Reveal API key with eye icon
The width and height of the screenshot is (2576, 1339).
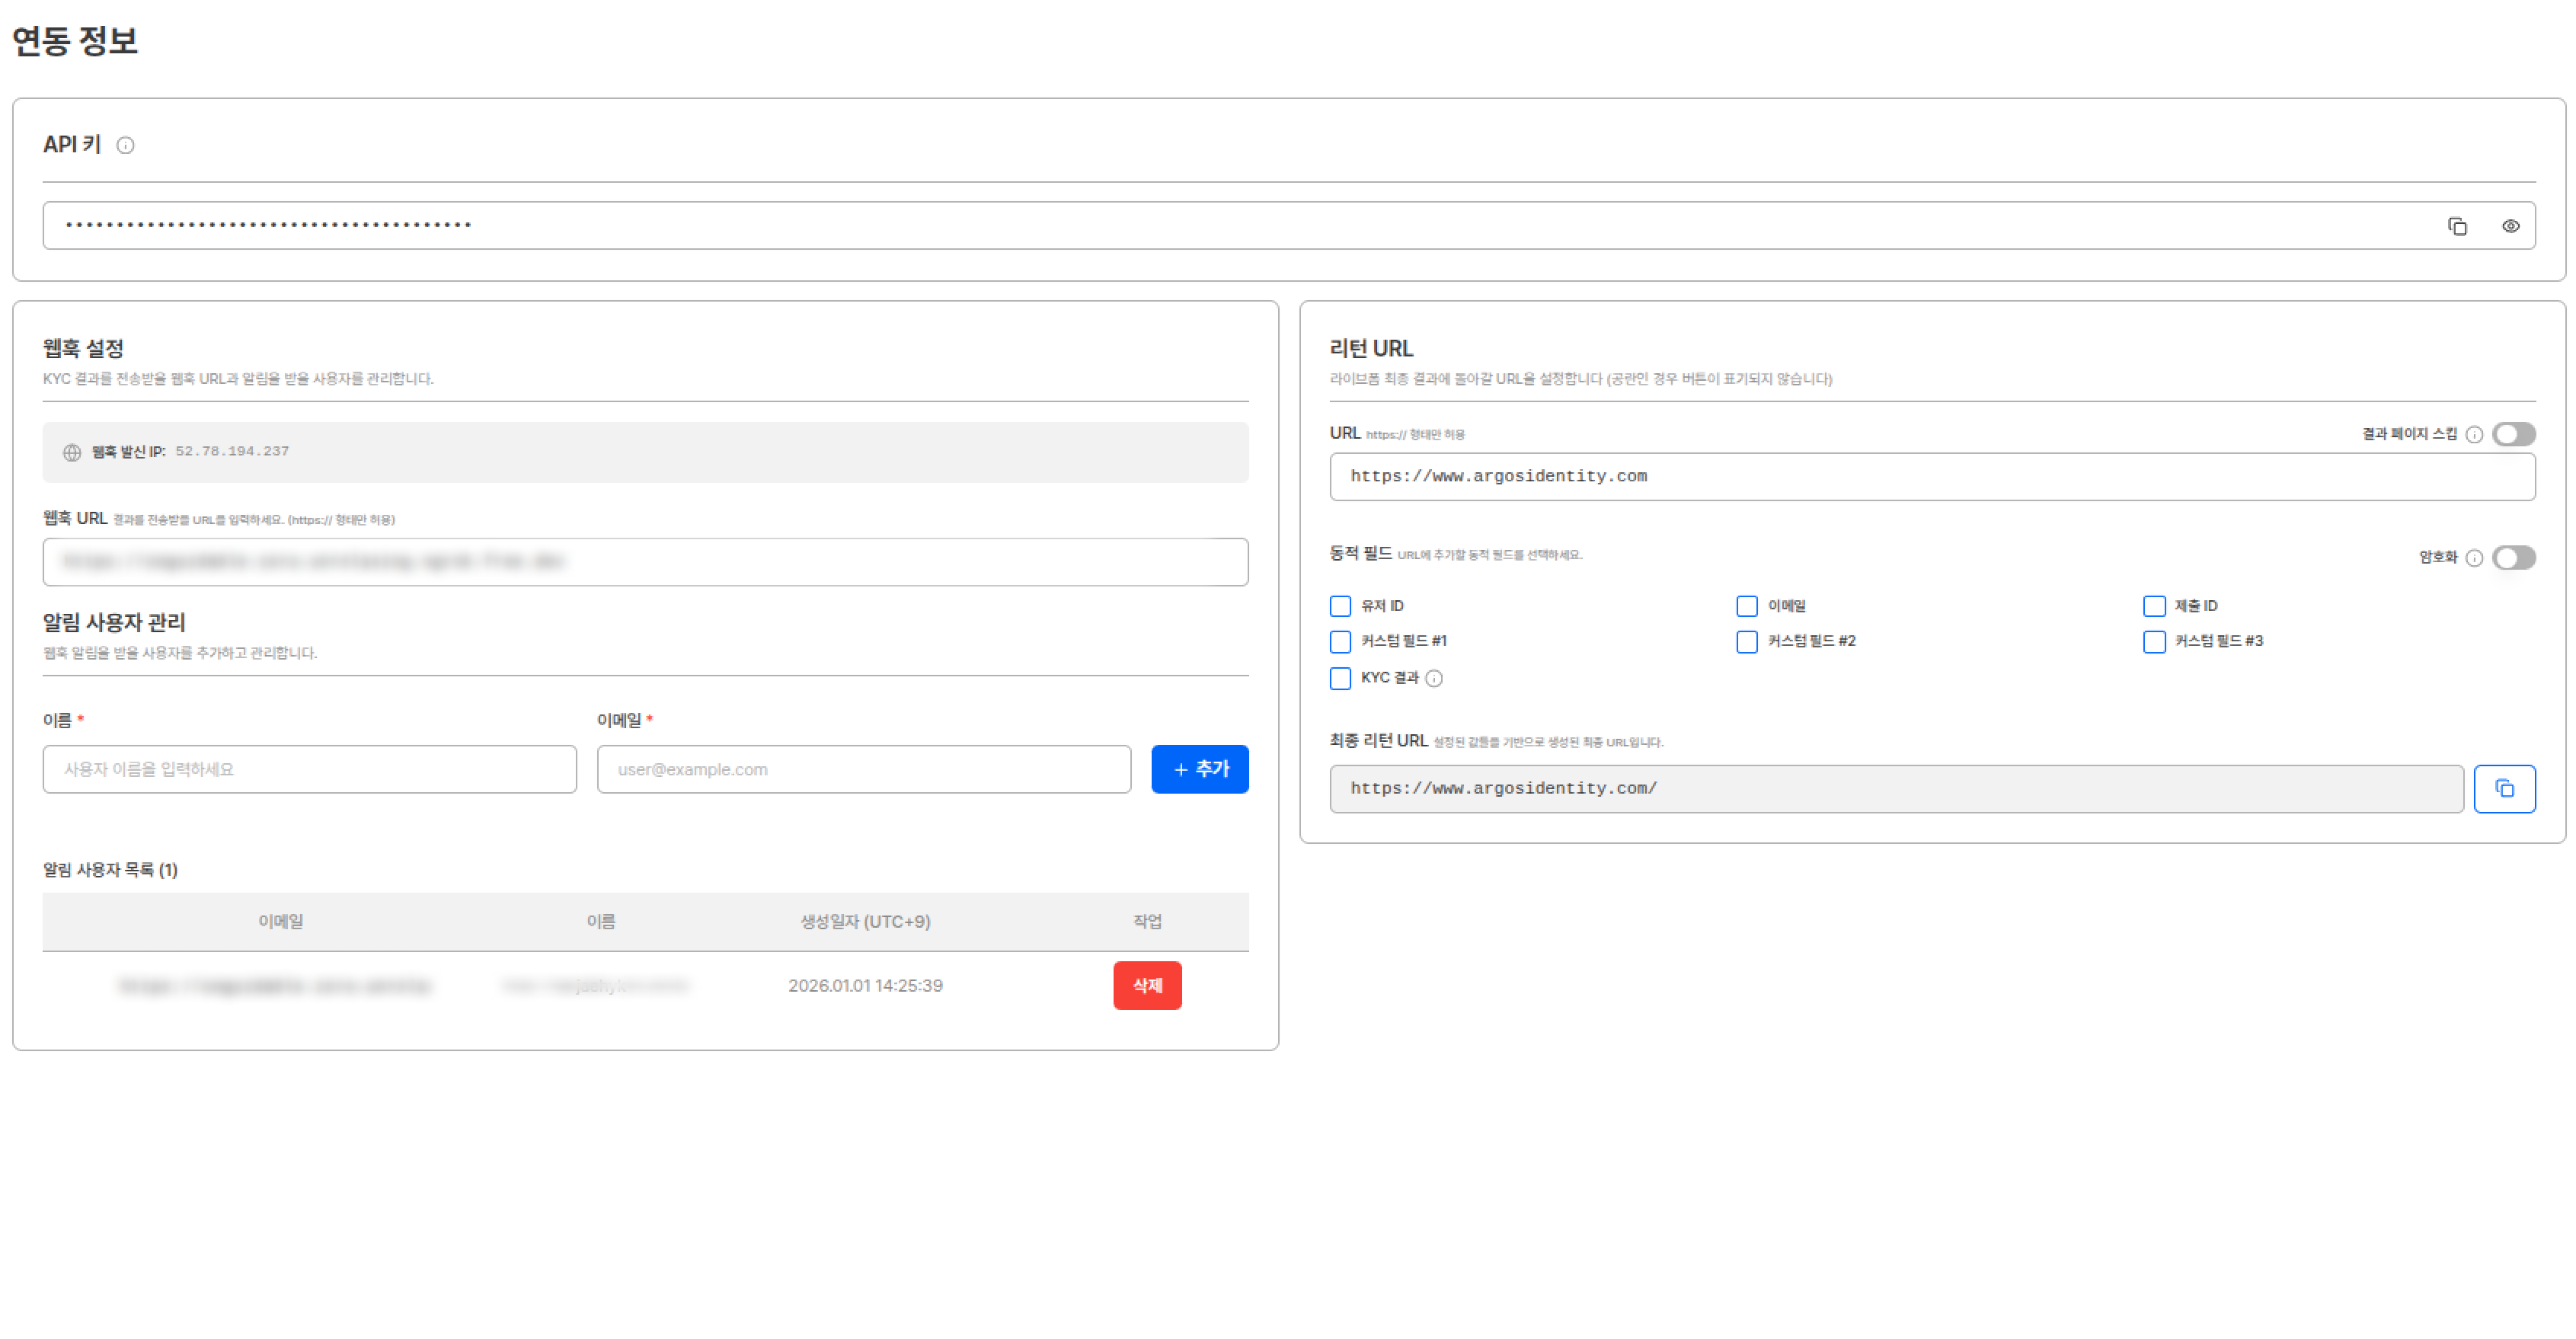[2510, 226]
